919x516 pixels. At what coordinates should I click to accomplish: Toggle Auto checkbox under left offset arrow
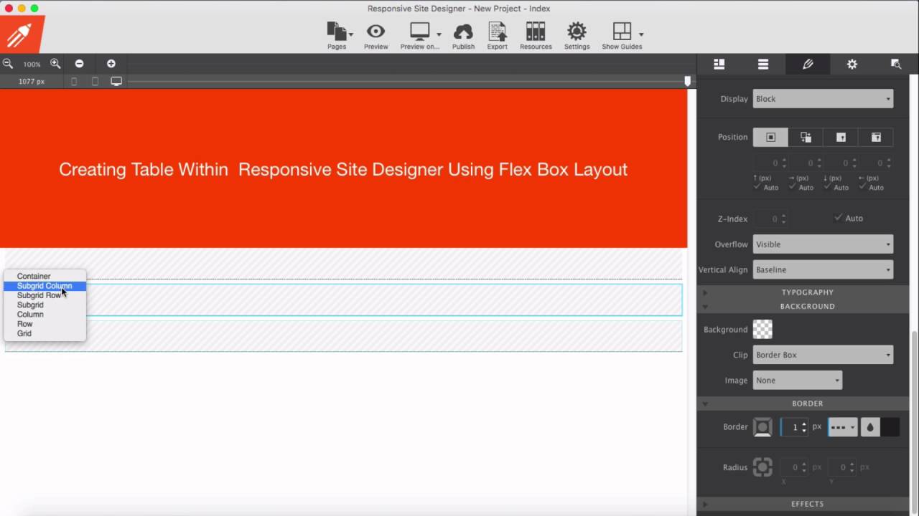863,187
